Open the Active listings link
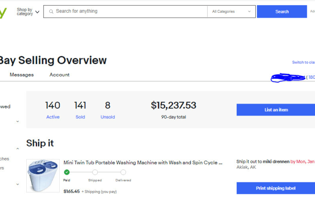Viewport: 315px width, 210px height. 53,117
